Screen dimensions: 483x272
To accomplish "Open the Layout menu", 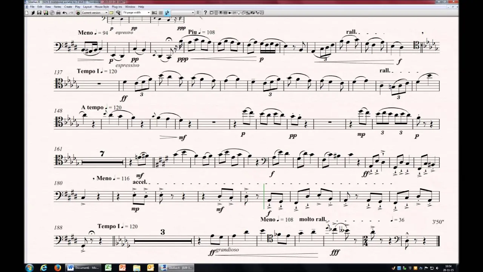I will tap(87, 7).
